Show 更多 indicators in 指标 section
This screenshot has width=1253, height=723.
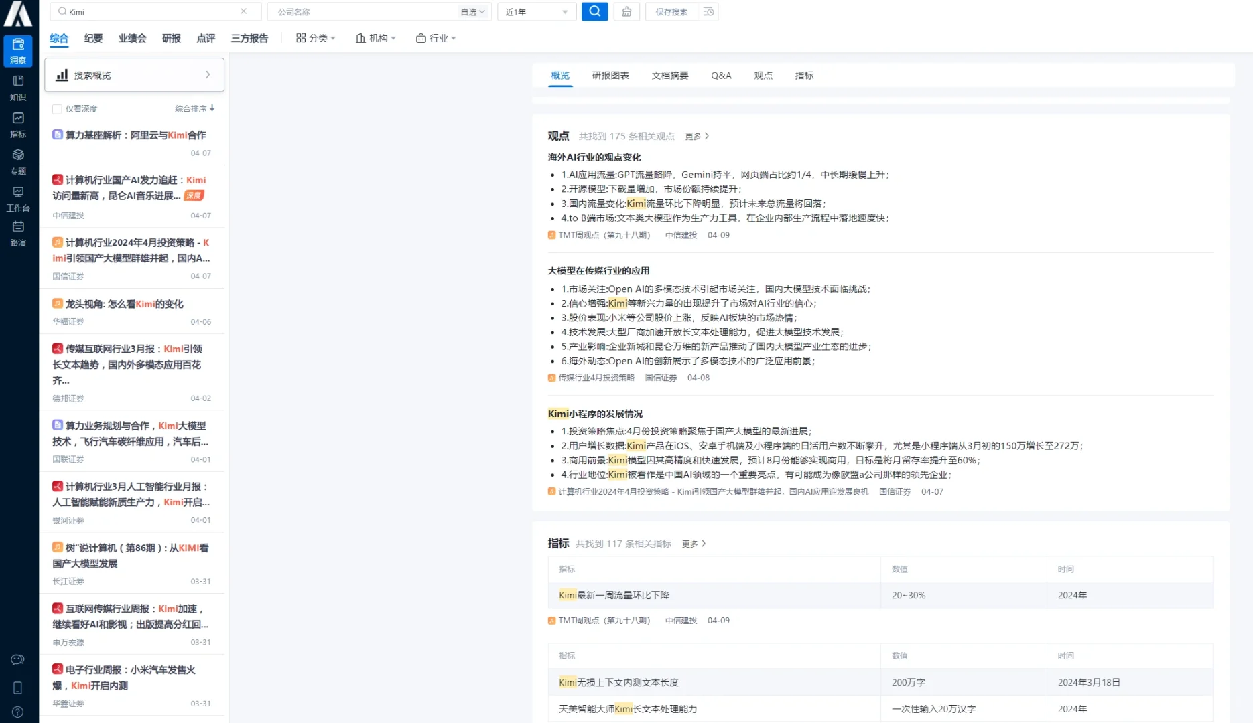click(694, 544)
